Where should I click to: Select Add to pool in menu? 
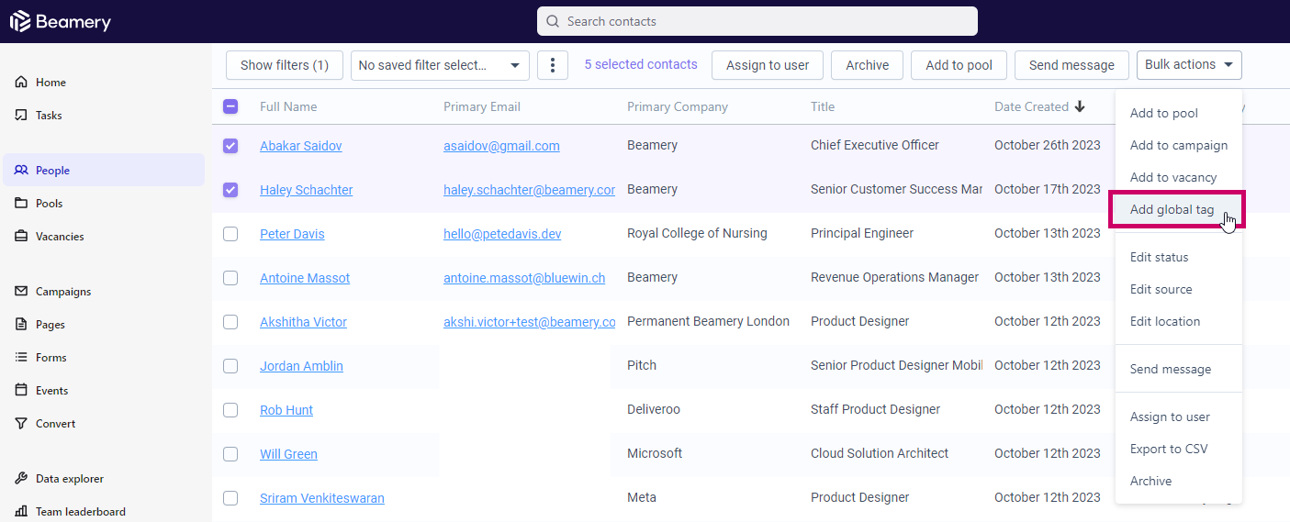click(1179, 114)
